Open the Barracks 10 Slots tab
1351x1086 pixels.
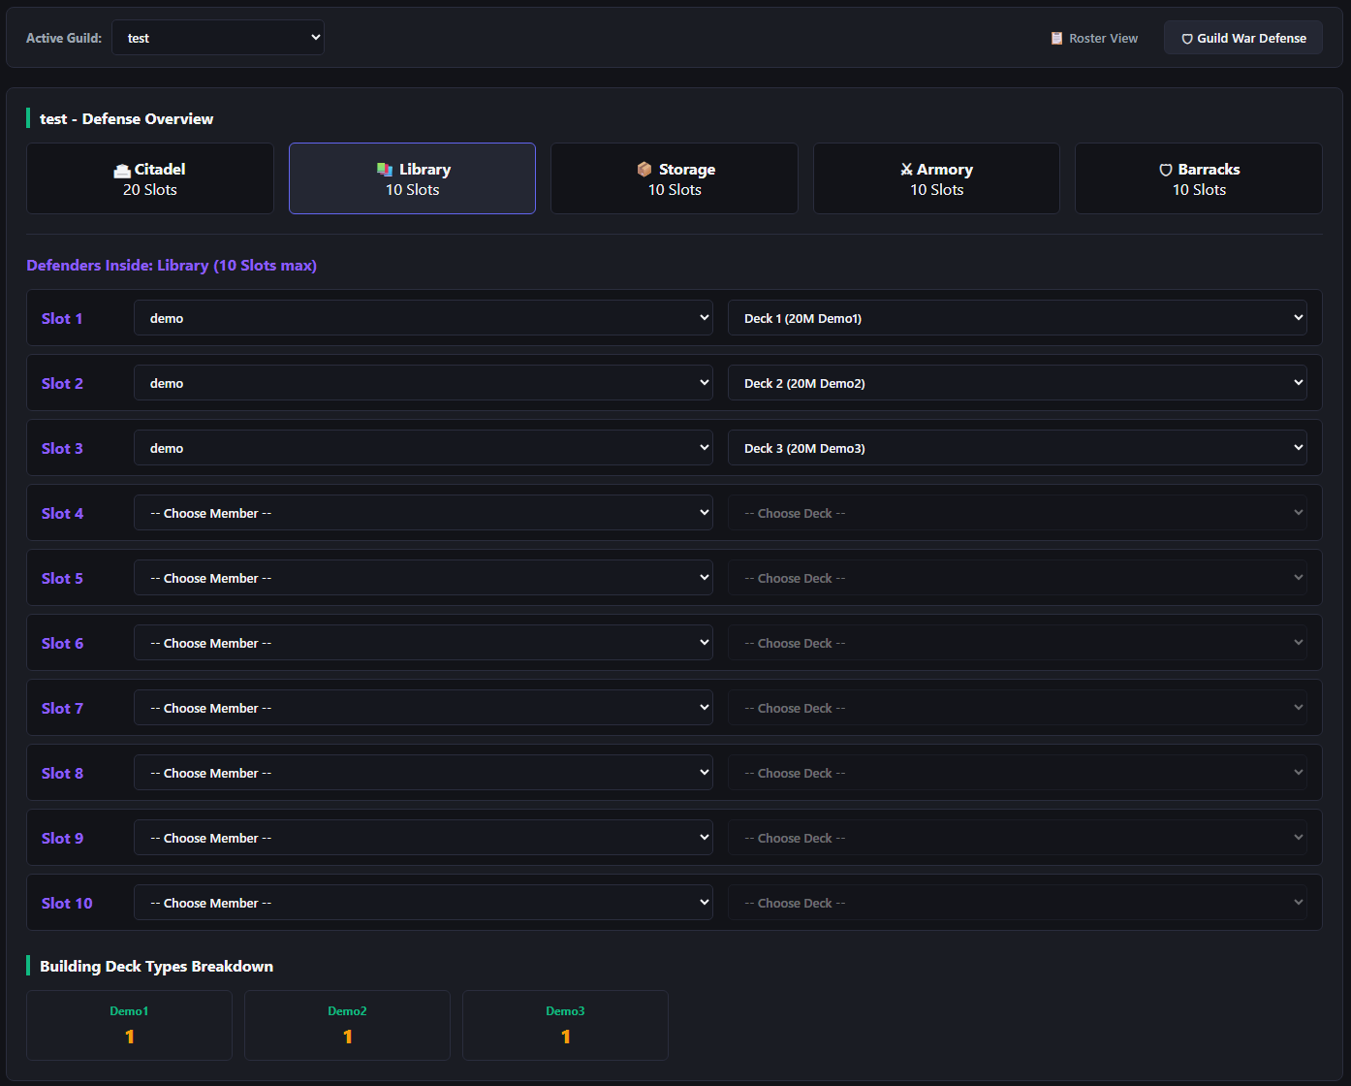[1199, 178]
